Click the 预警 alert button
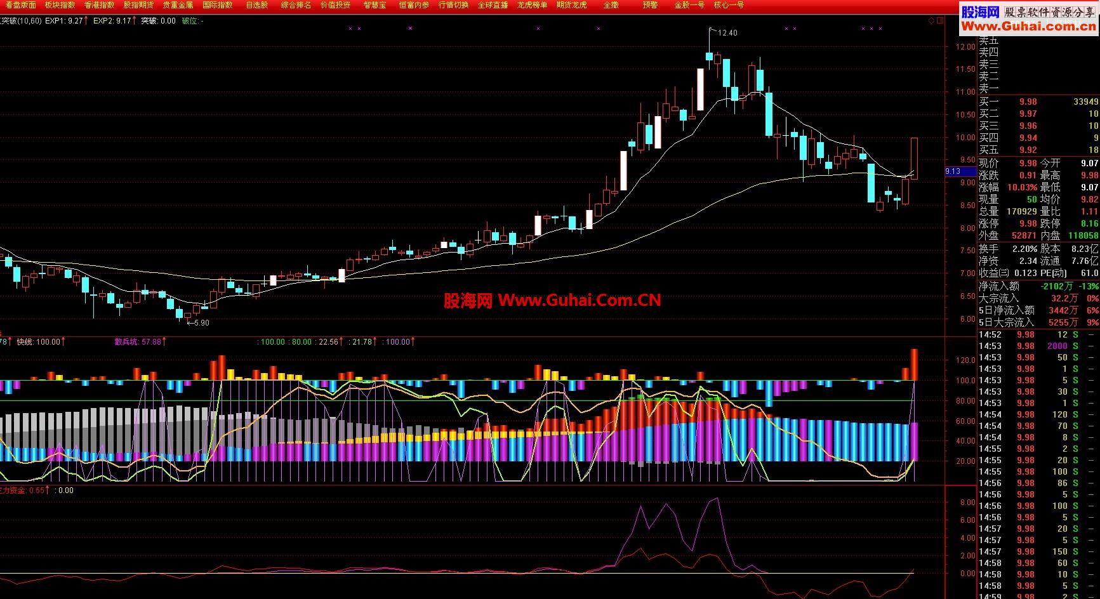The height and width of the screenshot is (599, 1100). click(x=650, y=5)
